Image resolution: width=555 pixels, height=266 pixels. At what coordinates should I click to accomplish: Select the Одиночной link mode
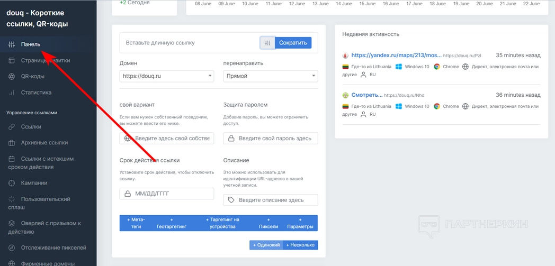click(266, 245)
